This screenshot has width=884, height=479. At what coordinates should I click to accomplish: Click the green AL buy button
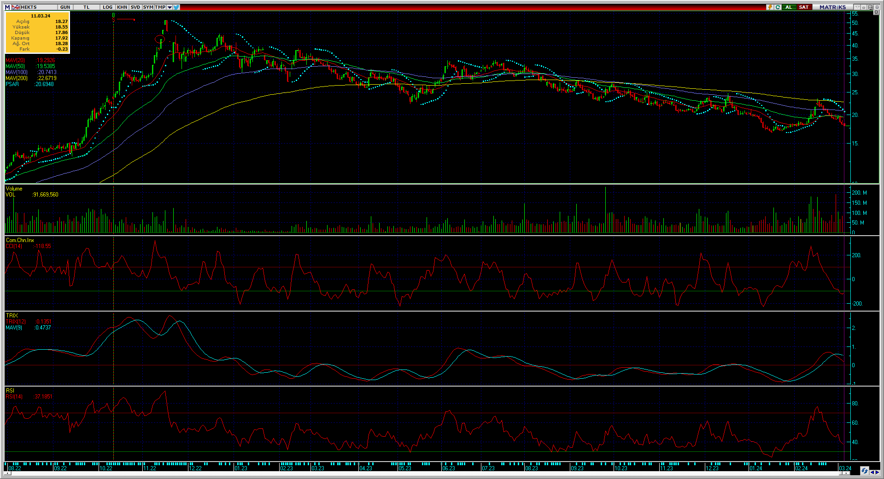[789, 7]
